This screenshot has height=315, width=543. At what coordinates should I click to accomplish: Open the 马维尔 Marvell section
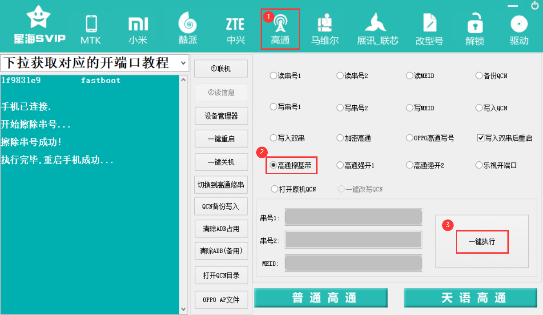pyautogui.click(x=325, y=30)
